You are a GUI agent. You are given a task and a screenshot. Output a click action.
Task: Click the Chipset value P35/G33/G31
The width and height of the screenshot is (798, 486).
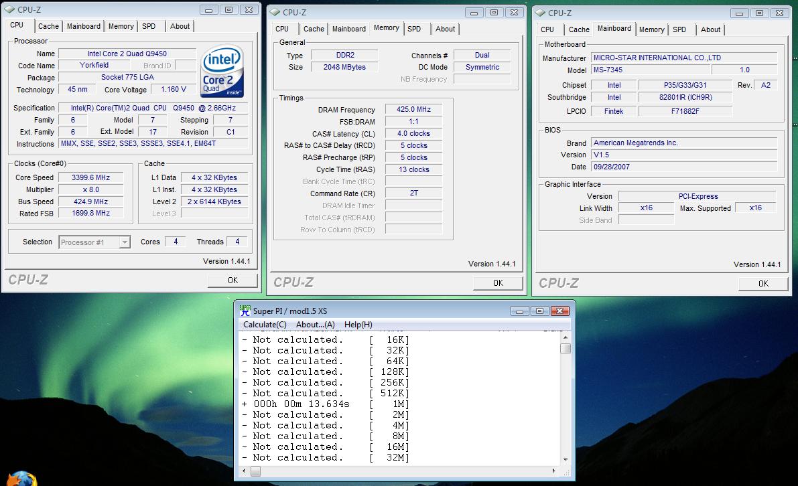pos(685,86)
